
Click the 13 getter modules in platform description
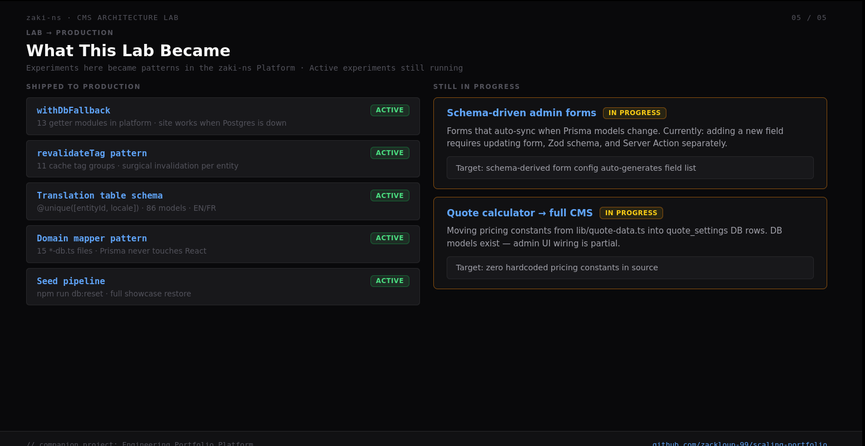pos(161,123)
